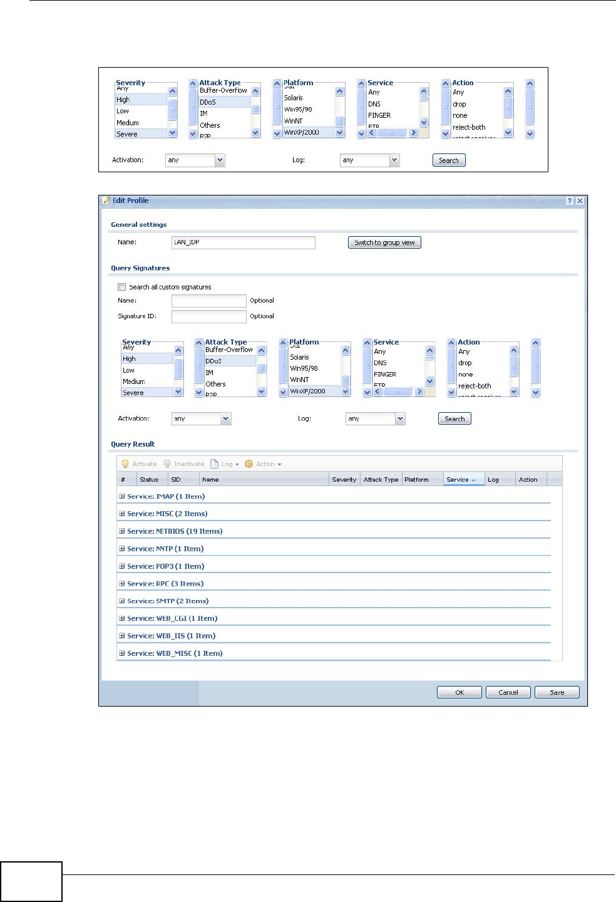Click the Status column header
The width and height of the screenshot is (616, 902).
click(x=152, y=479)
